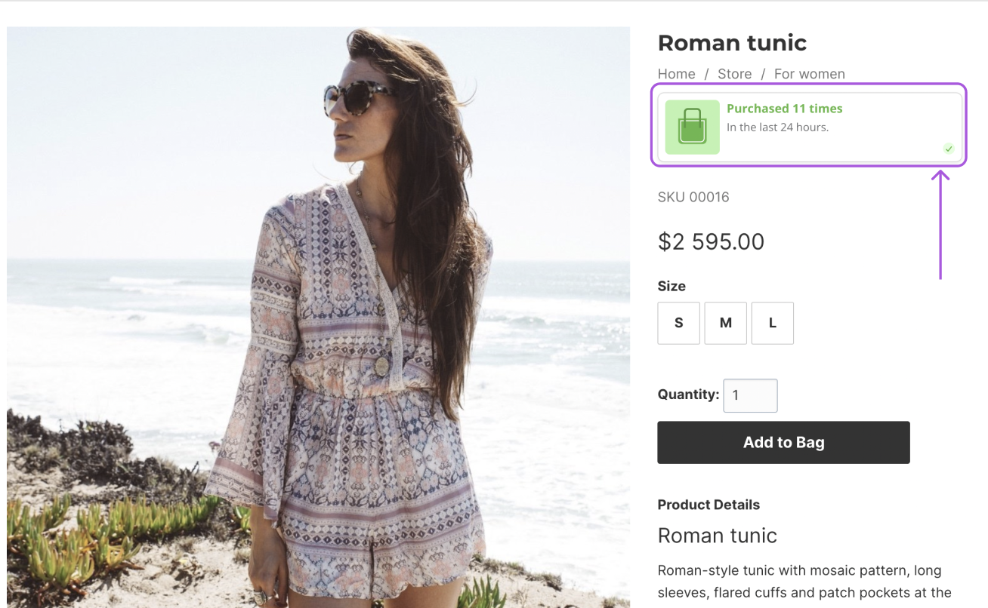Screen dimensions: 988x608
Task: Choose size M option
Action: (x=725, y=323)
